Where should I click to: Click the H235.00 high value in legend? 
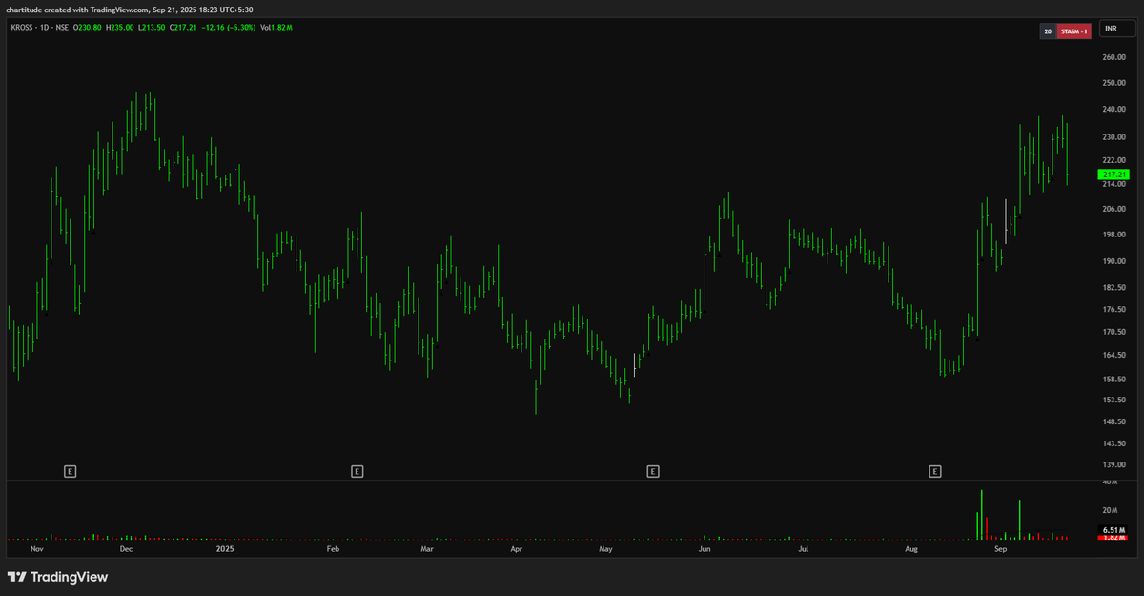[118, 28]
